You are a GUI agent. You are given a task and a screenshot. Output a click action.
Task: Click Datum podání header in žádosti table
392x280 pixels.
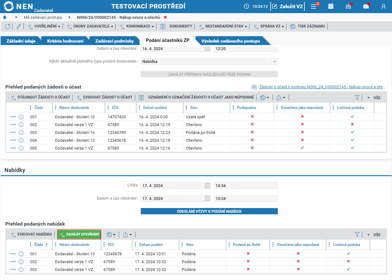tap(155, 108)
